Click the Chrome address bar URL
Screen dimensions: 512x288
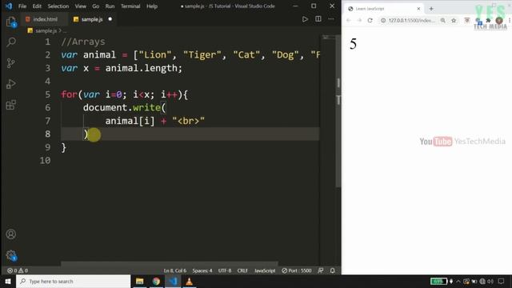(412, 20)
